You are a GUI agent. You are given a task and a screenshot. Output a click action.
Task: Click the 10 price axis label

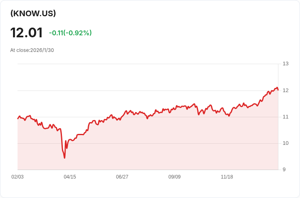tap(285, 143)
